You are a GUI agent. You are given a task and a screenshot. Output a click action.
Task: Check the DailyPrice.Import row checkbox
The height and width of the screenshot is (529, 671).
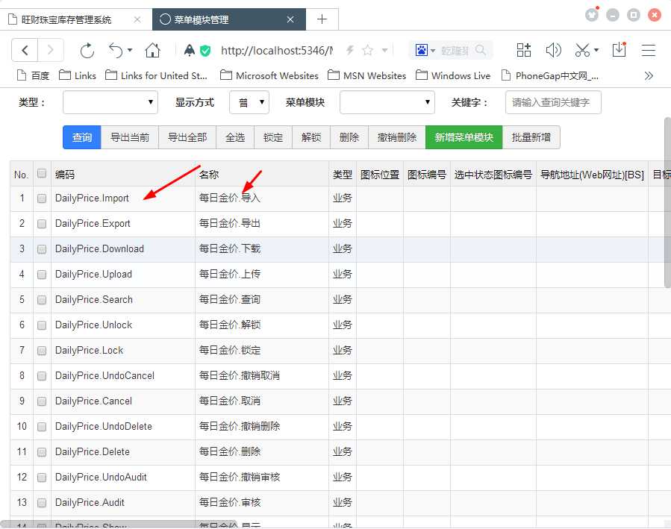42,198
